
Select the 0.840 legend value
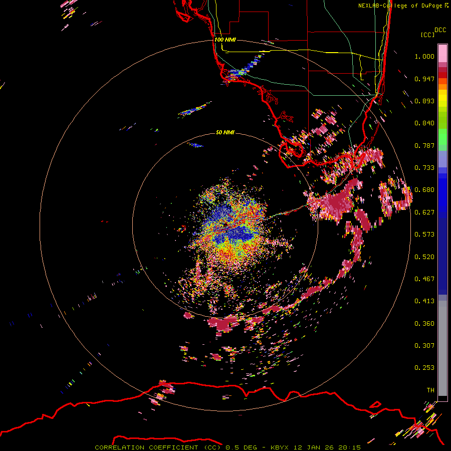click(424, 123)
